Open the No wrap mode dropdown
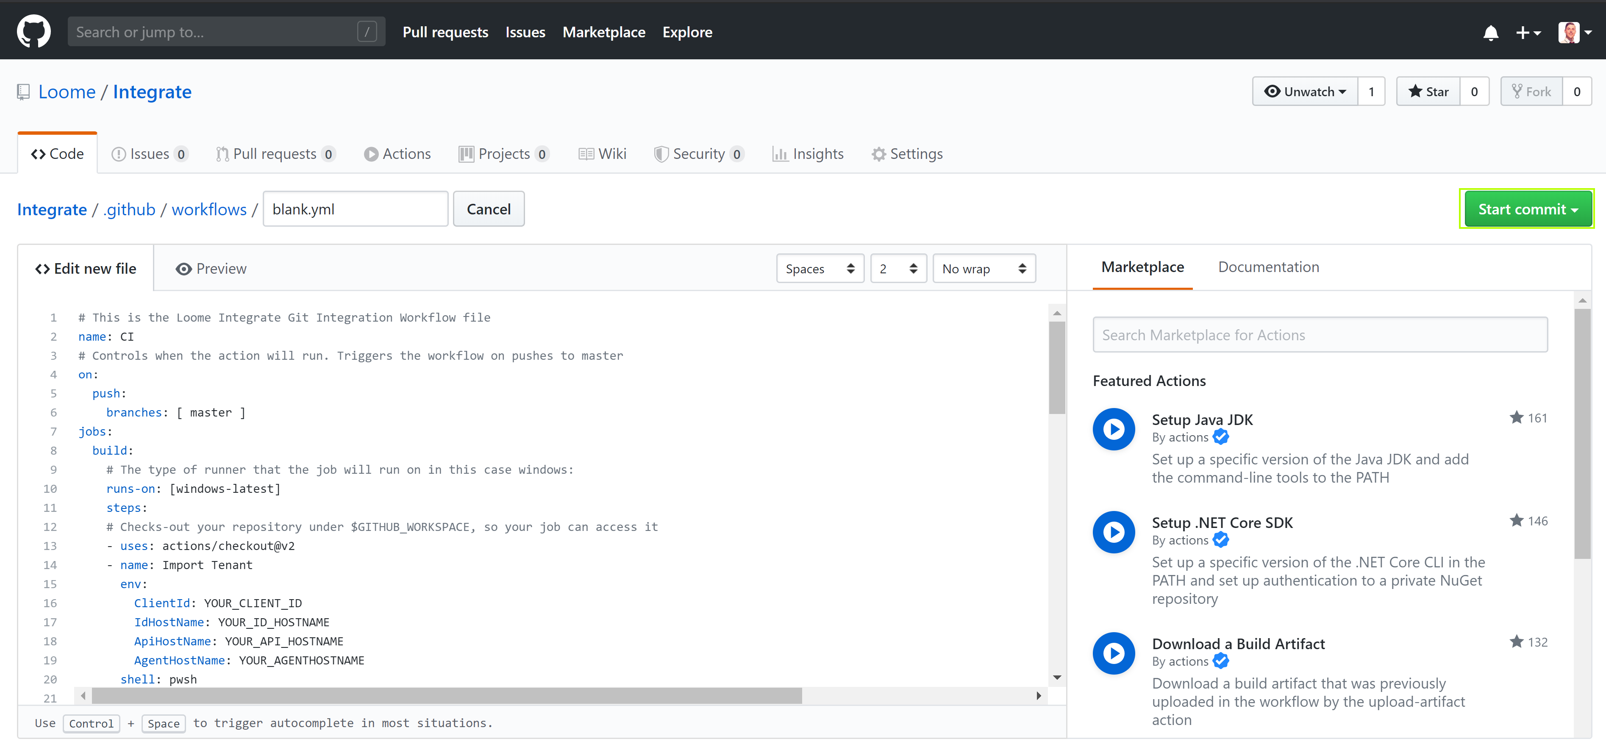Image resolution: width=1606 pixels, height=750 pixels. point(984,269)
